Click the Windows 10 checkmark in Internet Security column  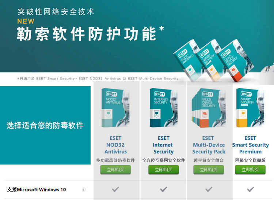click(x=163, y=189)
